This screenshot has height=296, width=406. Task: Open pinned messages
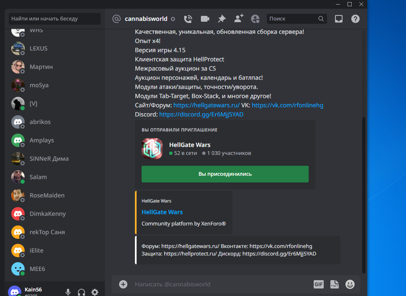tap(222, 19)
